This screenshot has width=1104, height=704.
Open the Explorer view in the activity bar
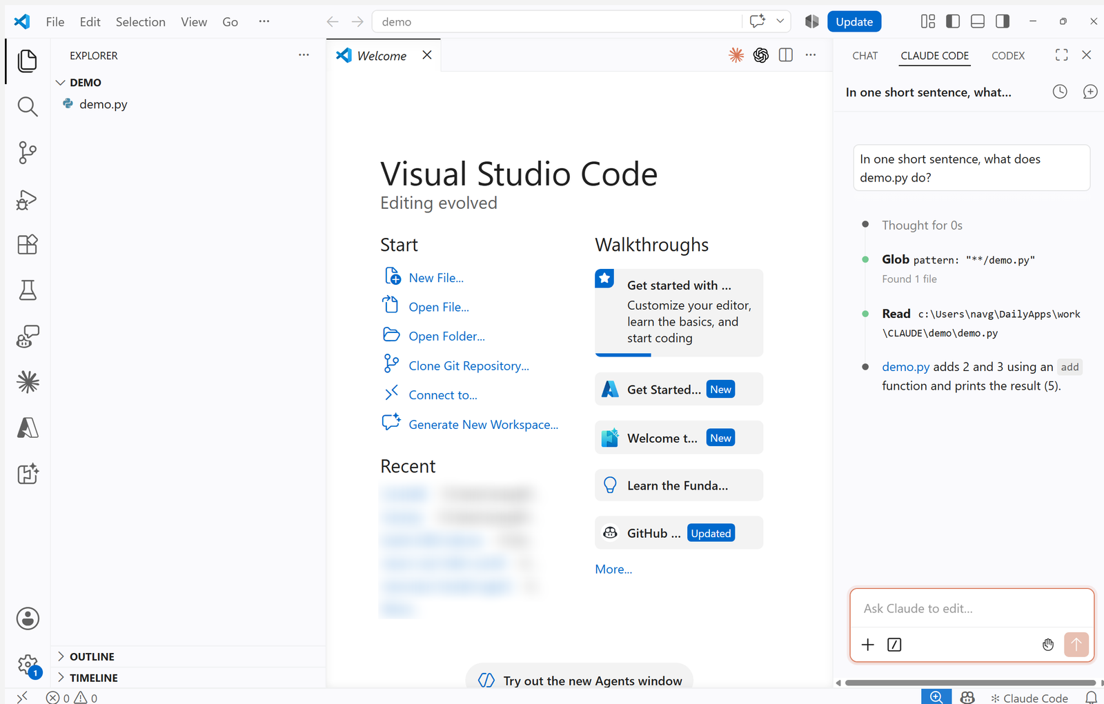pos(28,61)
